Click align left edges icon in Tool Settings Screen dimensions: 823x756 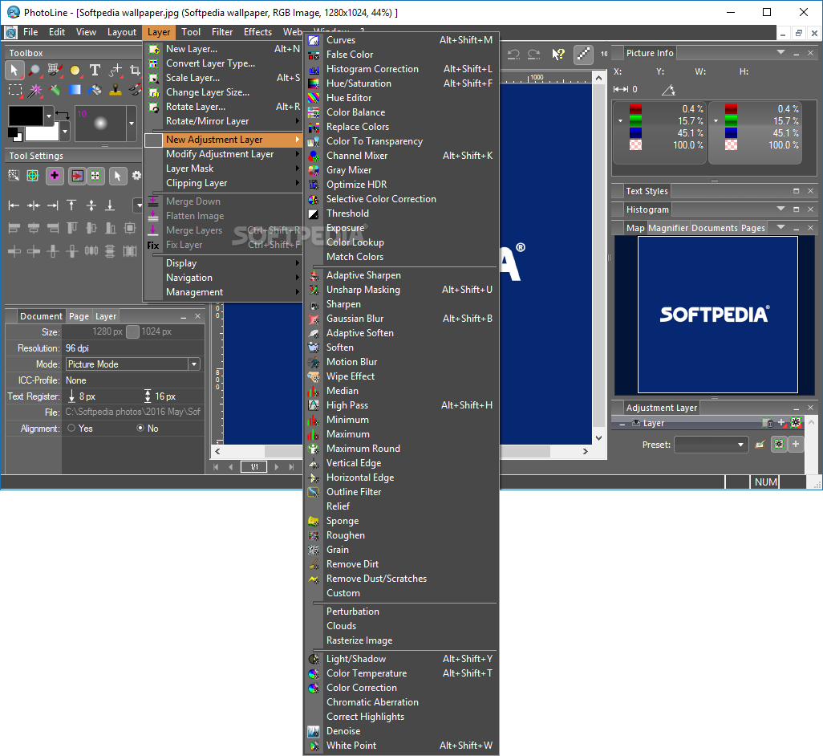(14, 205)
